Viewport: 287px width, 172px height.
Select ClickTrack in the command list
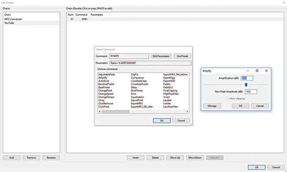coord(104,107)
